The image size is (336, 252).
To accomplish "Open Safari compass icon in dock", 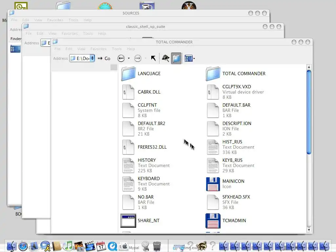I will (x=23, y=246).
